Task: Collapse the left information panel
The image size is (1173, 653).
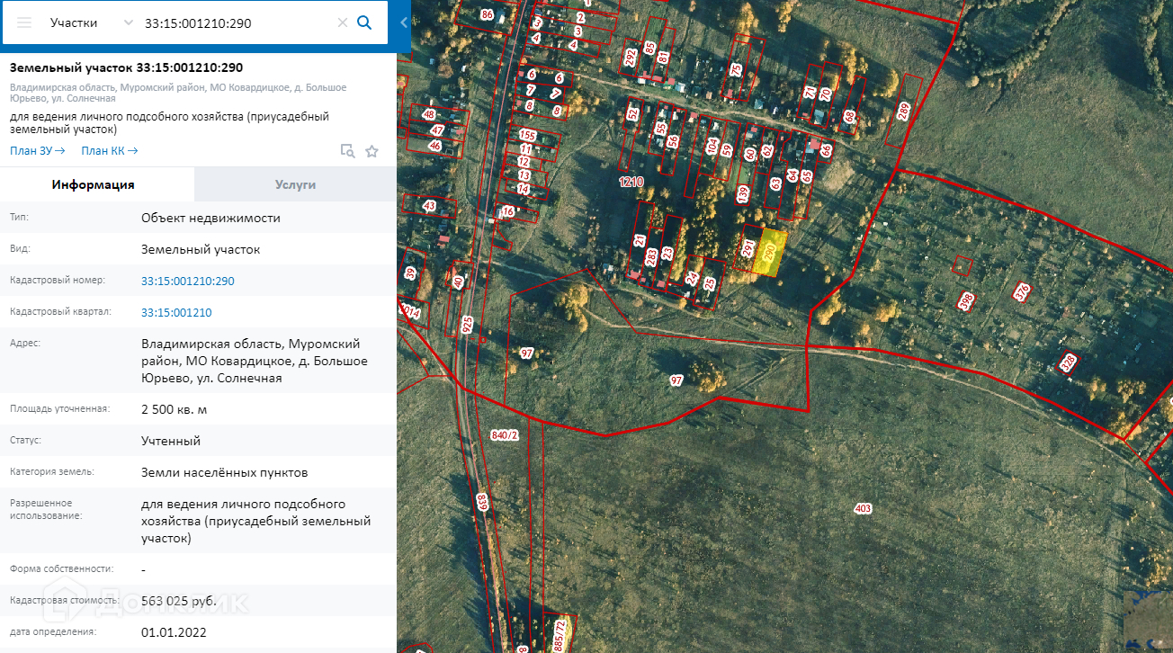Action: point(404,22)
